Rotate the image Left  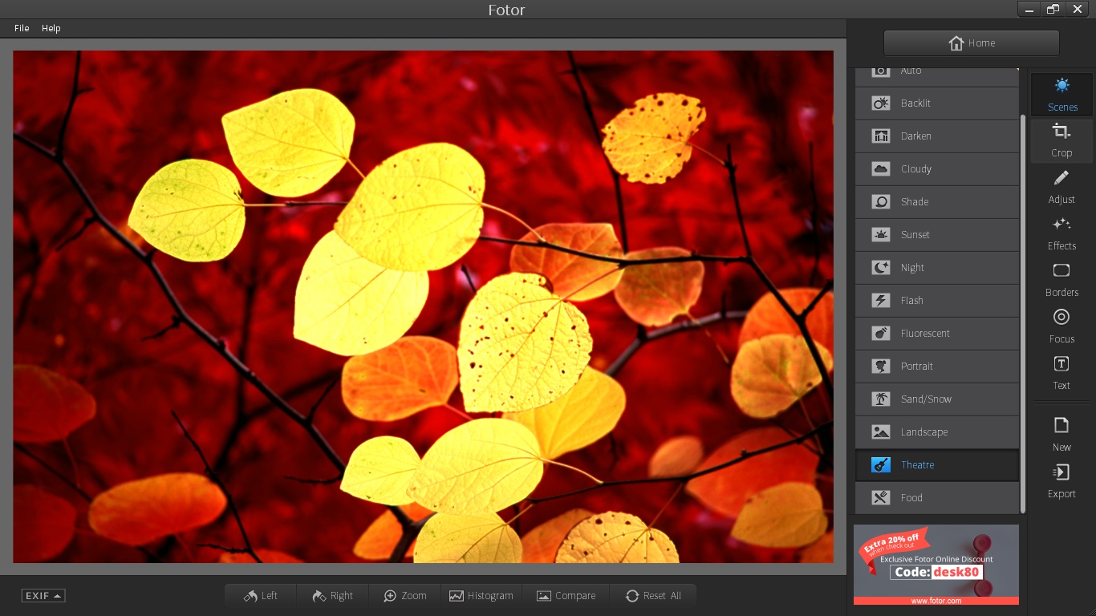[x=261, y=595]
